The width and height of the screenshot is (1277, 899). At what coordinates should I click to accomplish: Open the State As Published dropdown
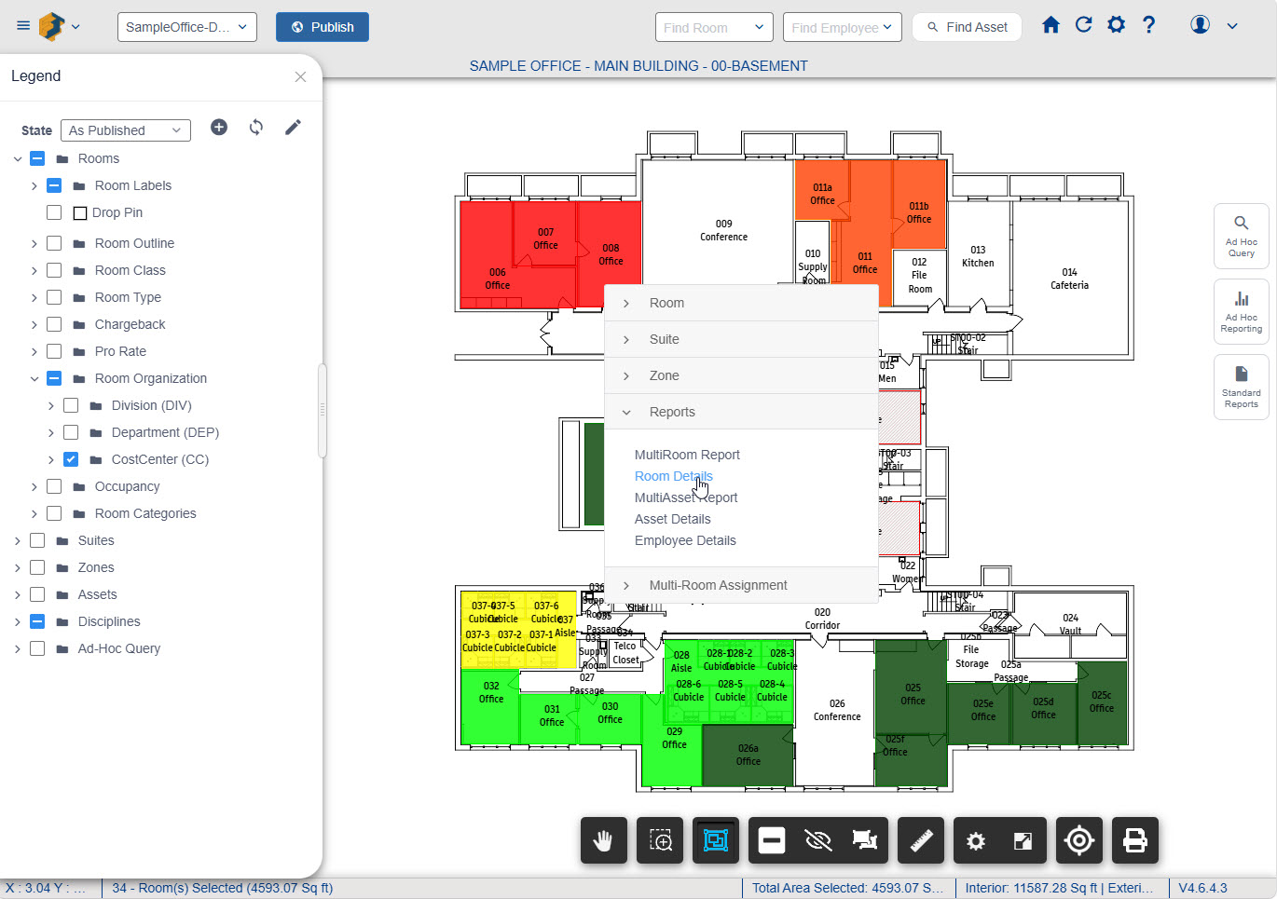pos(126,130)
